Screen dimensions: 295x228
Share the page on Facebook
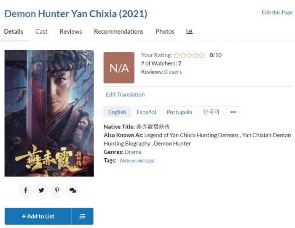coord(26,190)
